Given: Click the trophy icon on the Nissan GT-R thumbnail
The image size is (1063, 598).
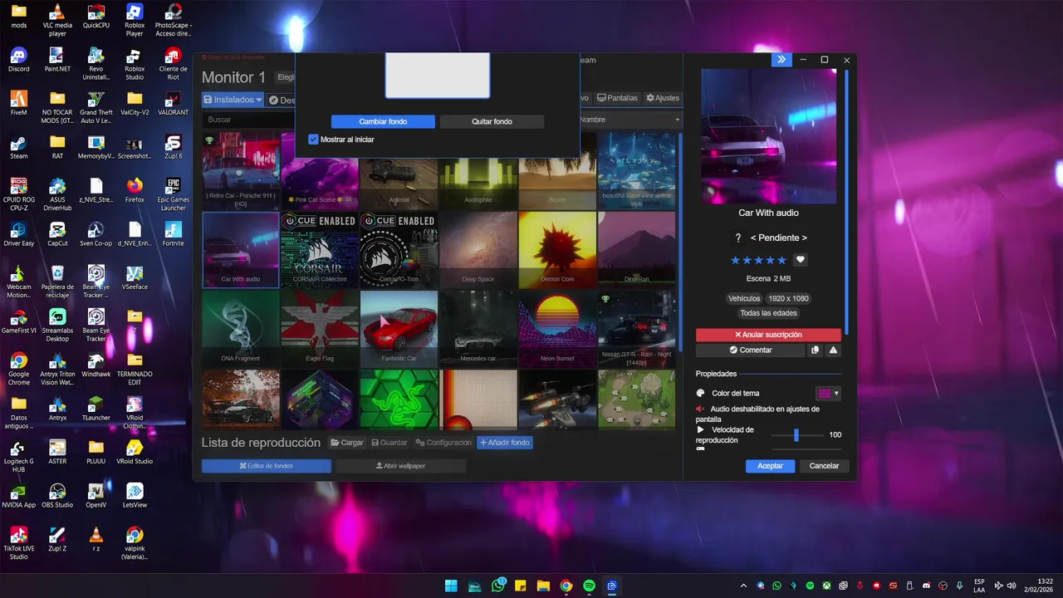Looking at the screenshot, I should click(x=605, y=299).
